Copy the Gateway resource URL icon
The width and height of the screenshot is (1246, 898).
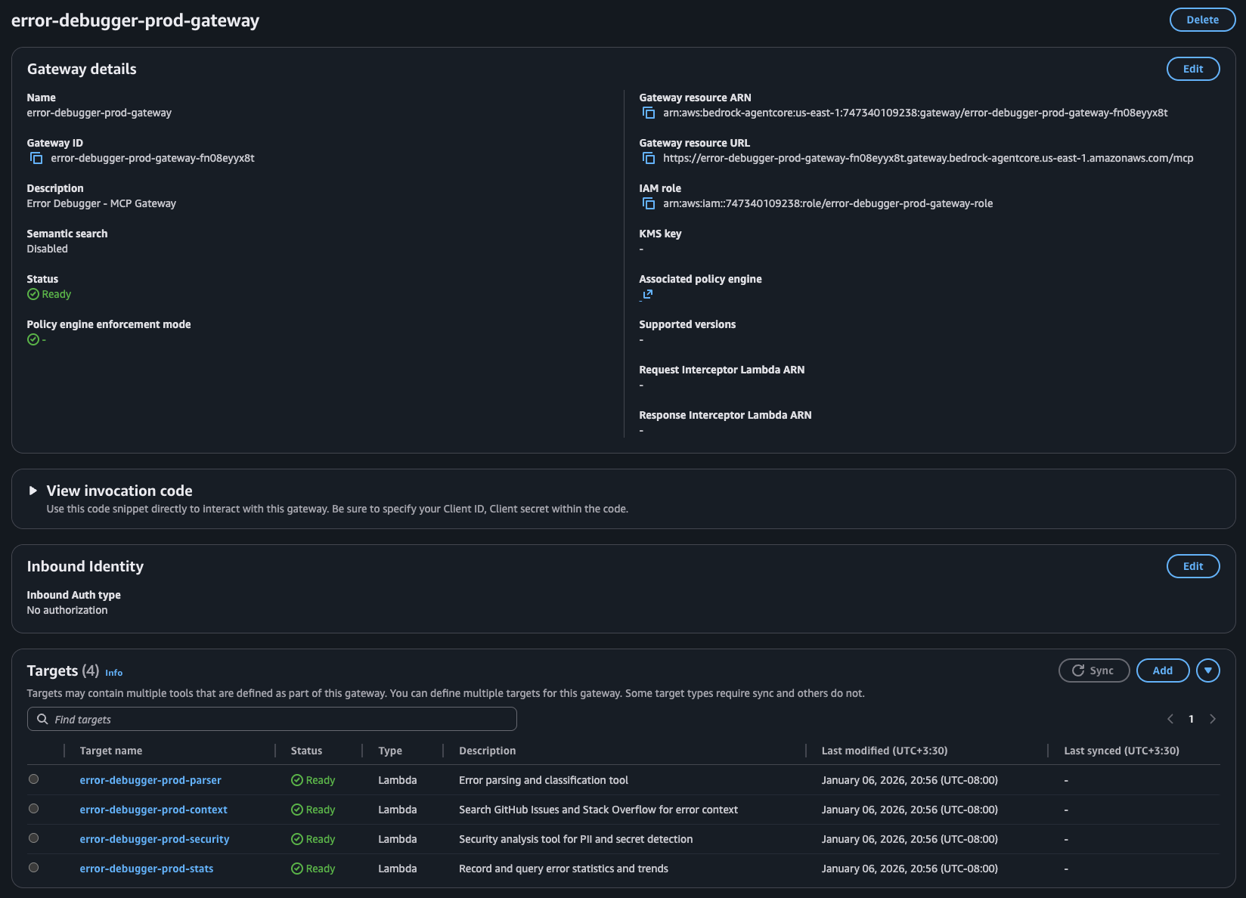coord(649,157)
